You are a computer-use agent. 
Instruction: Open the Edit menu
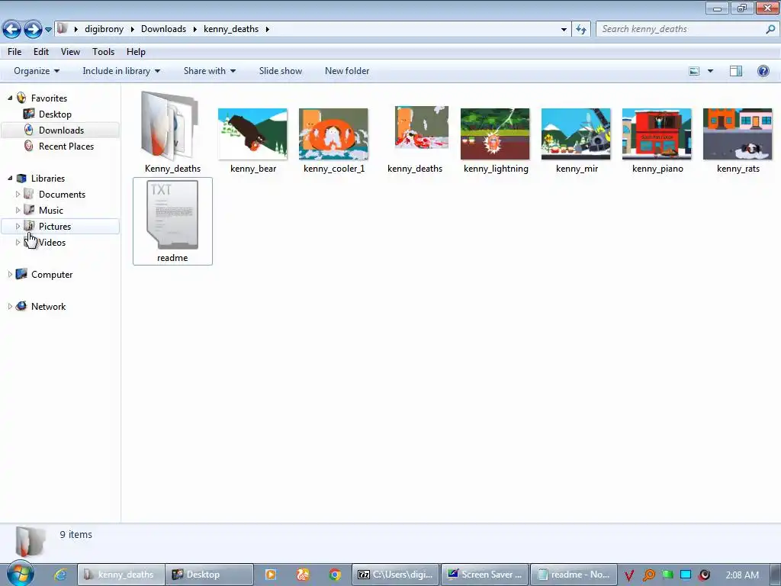(41, 52)
